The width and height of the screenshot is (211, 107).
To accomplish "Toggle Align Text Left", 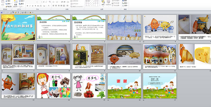I will click(x=53, y=6).
